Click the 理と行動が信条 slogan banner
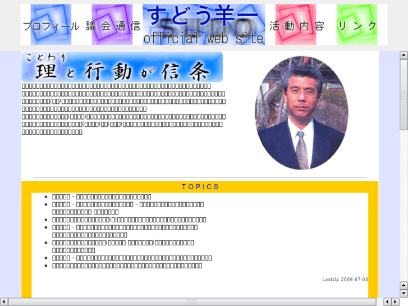Image resolution: width=408 pixels, height=306 pixels. coord(122,67)
